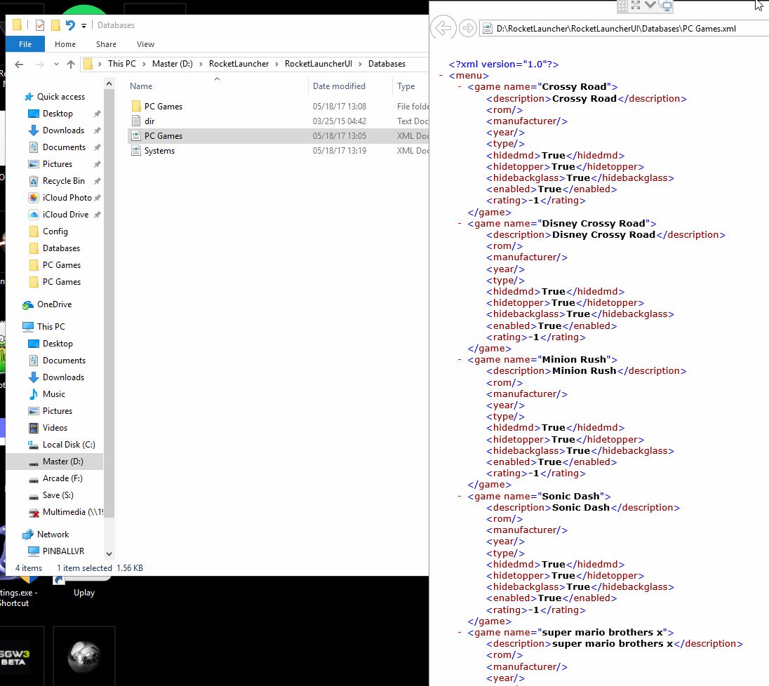769x686 pixels.
Task: Click the new folder icon in quick access toolbar
Action: click(55, 25)
